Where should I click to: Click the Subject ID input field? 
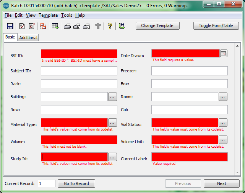point(79,71)
